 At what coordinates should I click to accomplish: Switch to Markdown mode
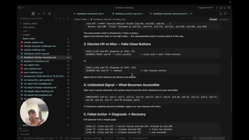coord(224,19)
